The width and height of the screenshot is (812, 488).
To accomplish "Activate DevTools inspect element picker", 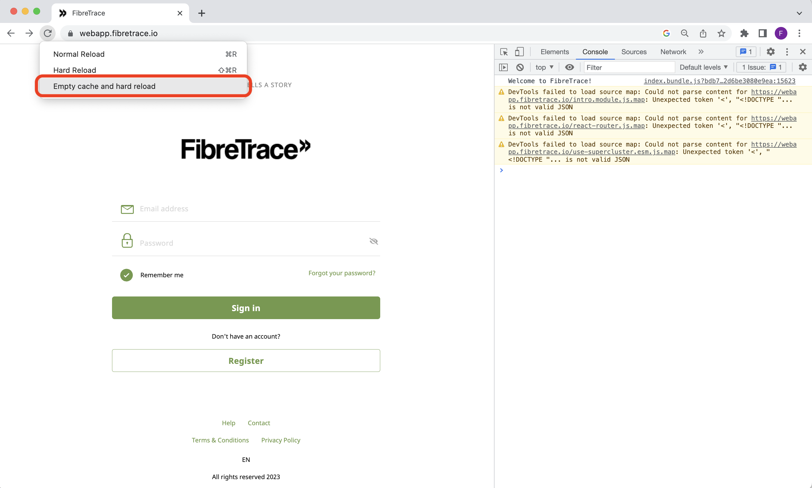I will point(504,52).
